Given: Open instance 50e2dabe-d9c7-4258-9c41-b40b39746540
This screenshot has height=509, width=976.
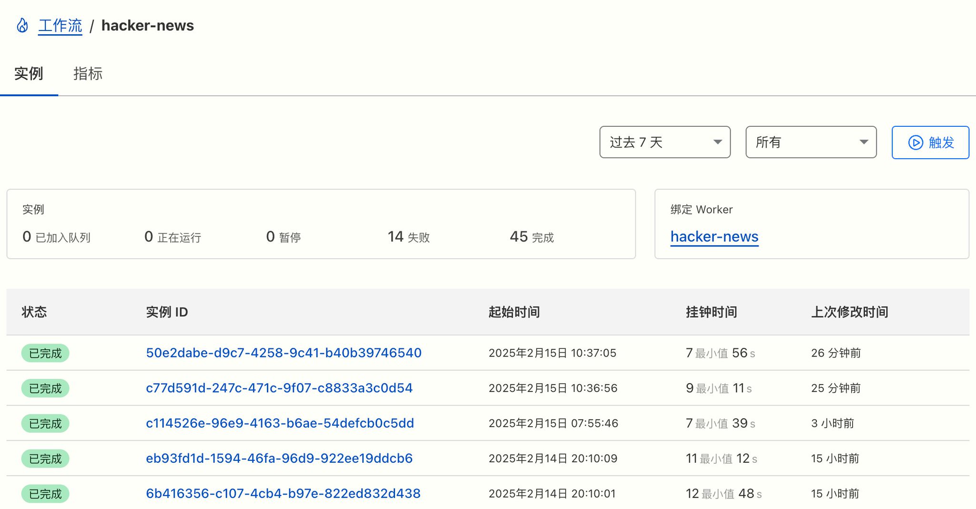Looking at the screenshot, I should pos(284,353).
